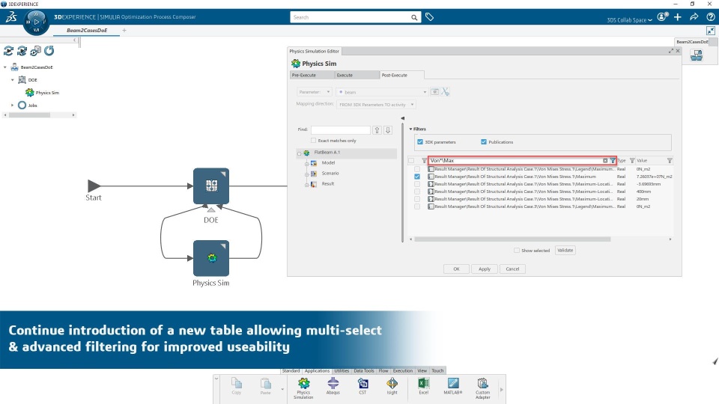Select the Abaqus adapter icon
The width and height of the screenshot is (719, 404).
[333, 386]
